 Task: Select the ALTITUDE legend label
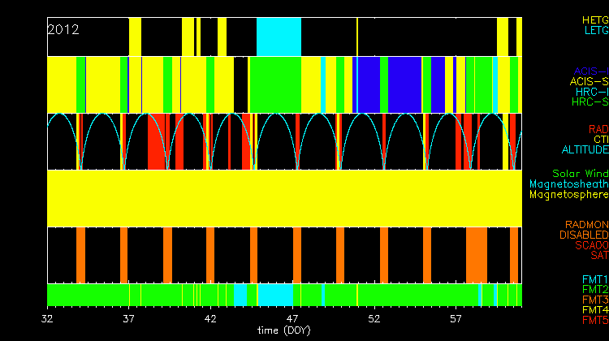585,150
